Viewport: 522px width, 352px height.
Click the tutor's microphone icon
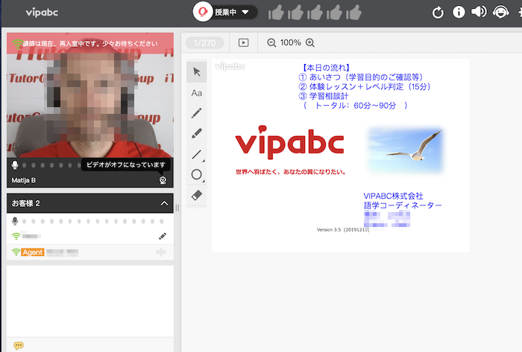click(x=15, y=164)
